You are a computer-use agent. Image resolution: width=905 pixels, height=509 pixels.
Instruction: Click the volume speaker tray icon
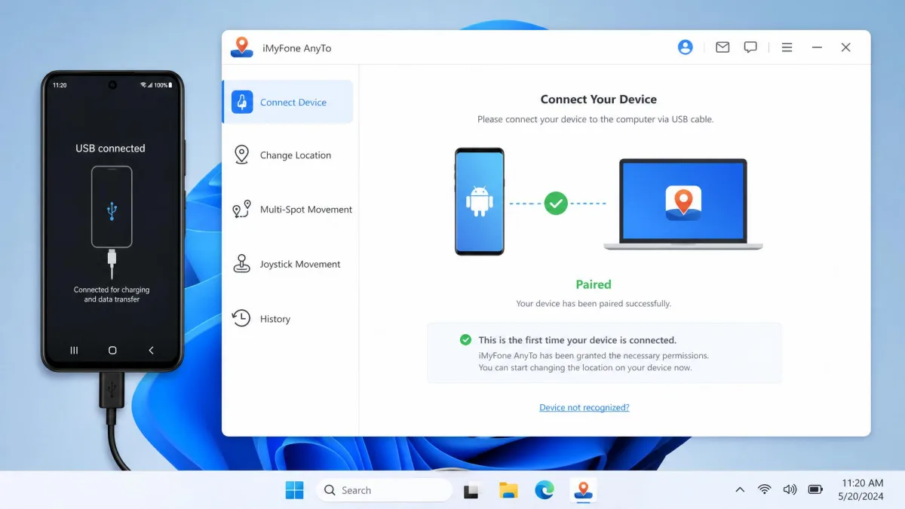[790, 489]
